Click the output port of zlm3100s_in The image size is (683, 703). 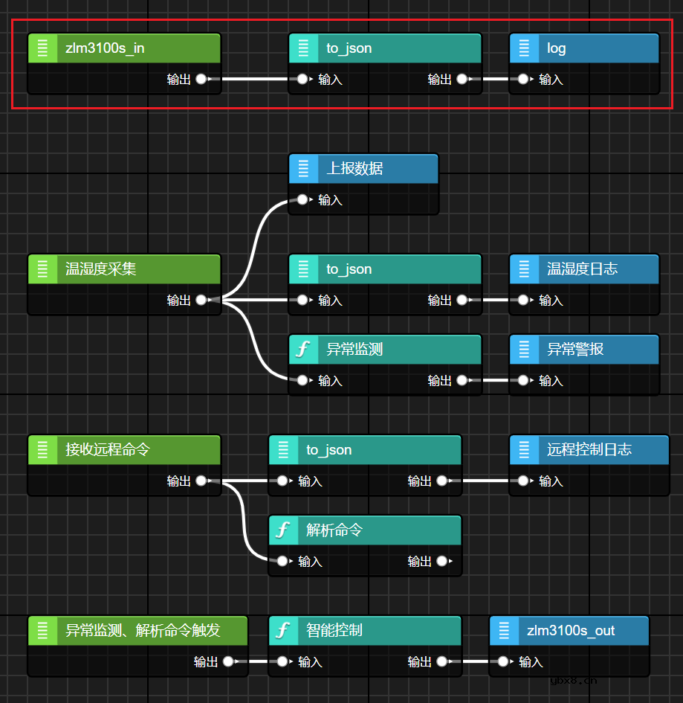point(201,79)
